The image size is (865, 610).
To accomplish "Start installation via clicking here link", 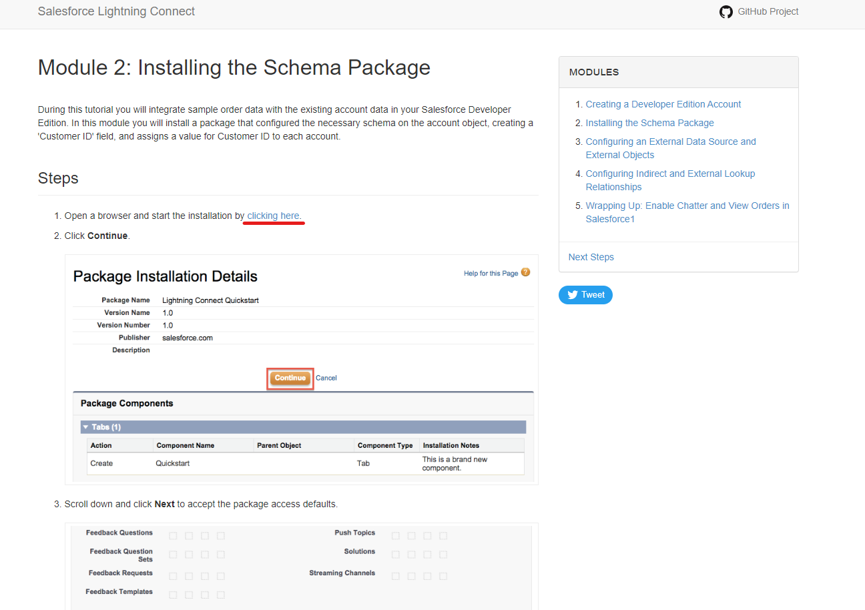I will (x=274, y=216).
